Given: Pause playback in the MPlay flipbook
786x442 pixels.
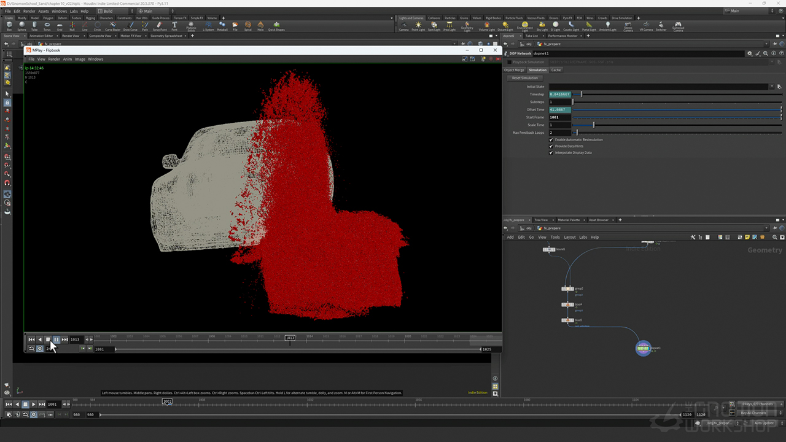Looking at the screenshot, I should (56, 339).
